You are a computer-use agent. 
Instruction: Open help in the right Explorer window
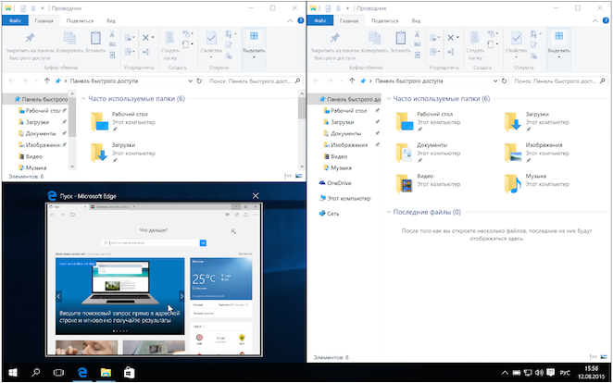click(606, 20)
